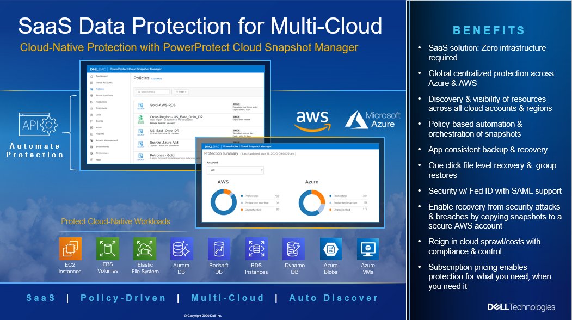The width and height of the screenshot is (572, 320).
Task: Open the Bronze-Azure-VM policy
Action: (x=164, y=143)
